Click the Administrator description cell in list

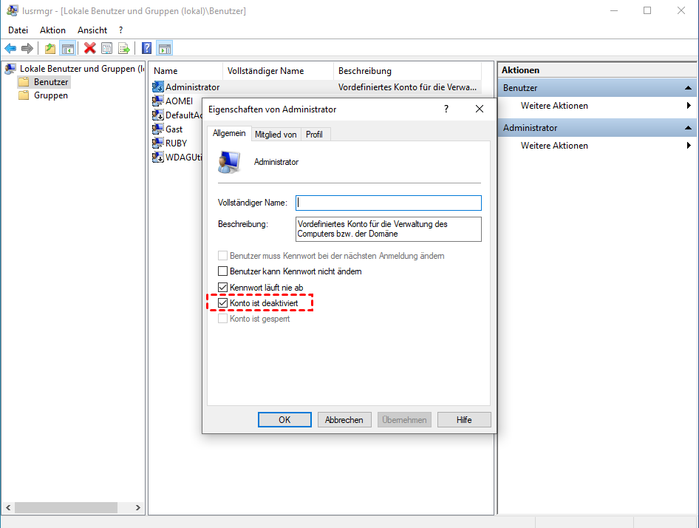(x=407, y=87)
